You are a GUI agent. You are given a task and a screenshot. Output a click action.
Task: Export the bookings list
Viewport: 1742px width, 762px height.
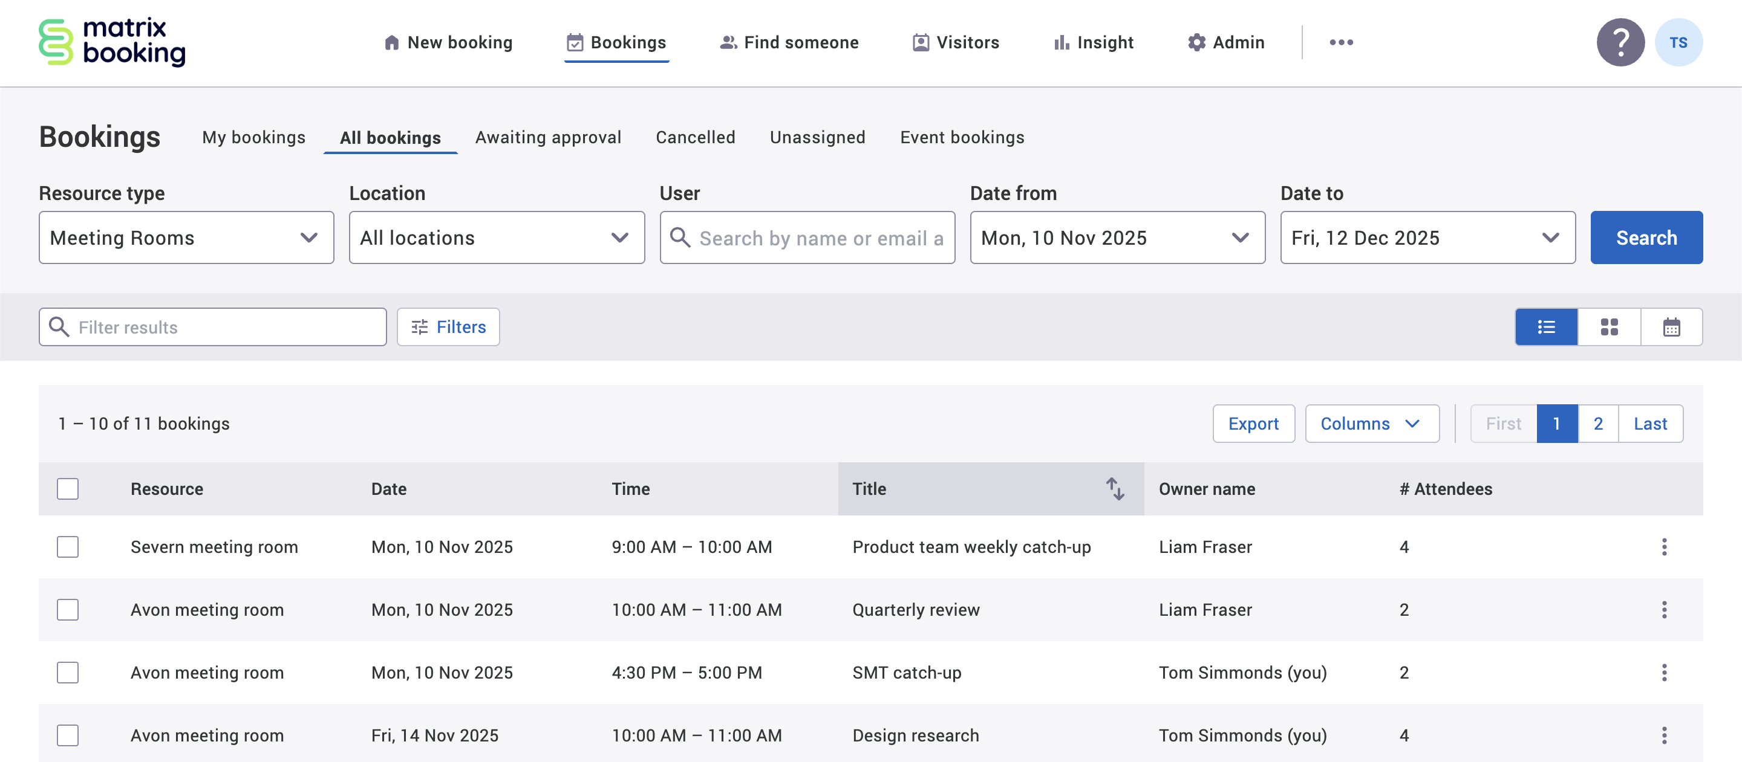tap(1254, 424)
